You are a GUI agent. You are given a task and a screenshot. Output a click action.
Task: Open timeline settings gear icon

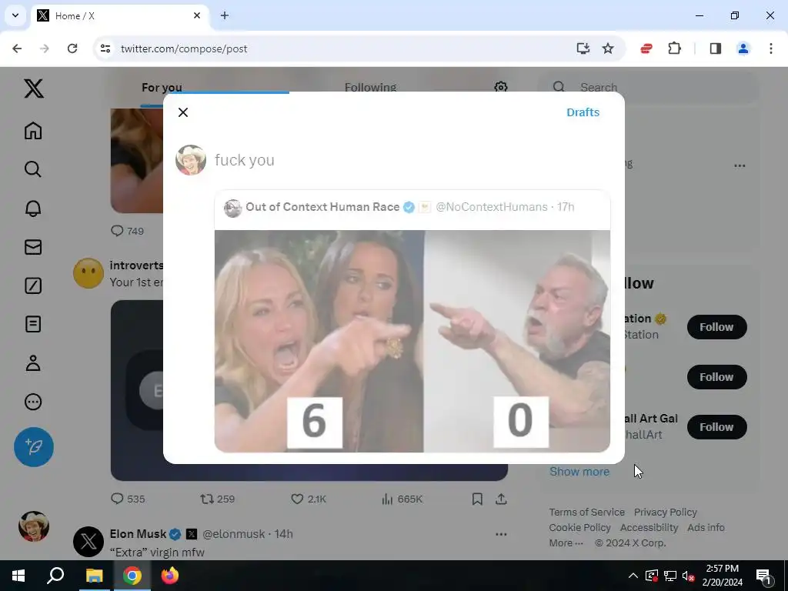(500, 88)
